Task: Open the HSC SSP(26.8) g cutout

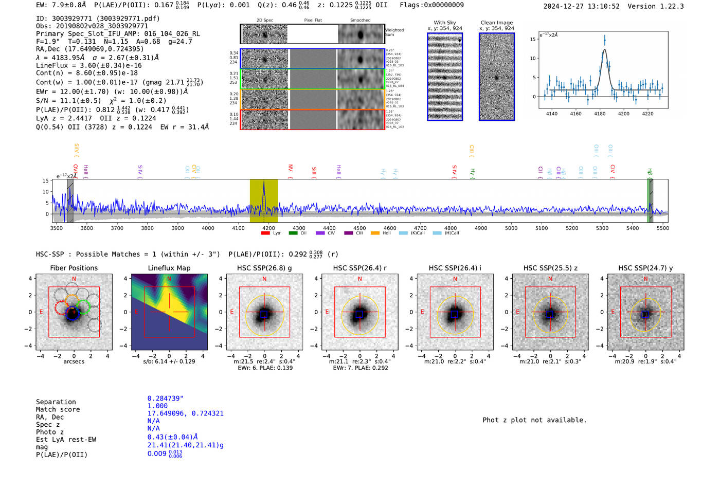Action: click(264, 312)
